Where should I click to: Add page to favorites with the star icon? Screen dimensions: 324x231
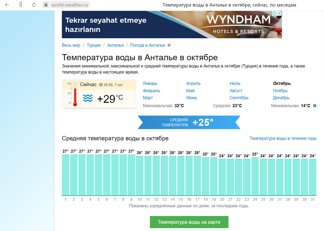(169, 45)
